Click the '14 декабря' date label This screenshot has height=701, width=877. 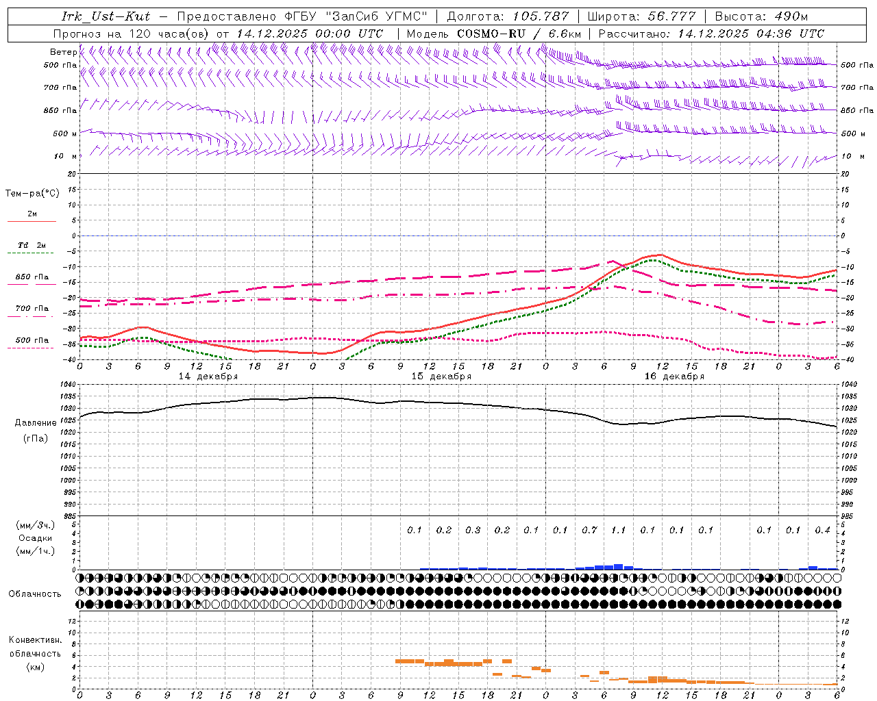208,377
